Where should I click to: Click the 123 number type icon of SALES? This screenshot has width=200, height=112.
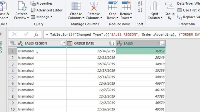[119, 44]
